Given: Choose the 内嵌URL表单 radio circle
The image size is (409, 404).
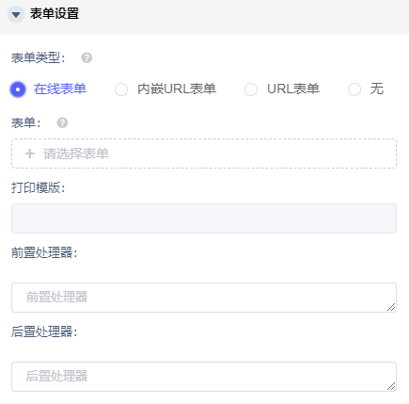Looking at the screenshot, I should (121, 89).
